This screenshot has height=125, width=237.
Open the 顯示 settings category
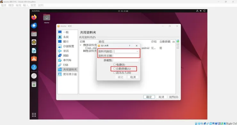[68, 42]
